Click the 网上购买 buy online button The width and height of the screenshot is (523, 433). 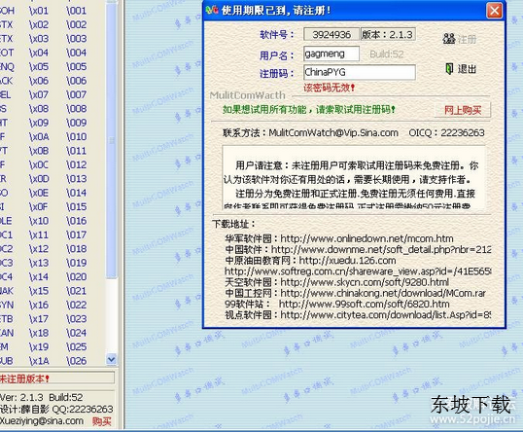coord(463,110)
